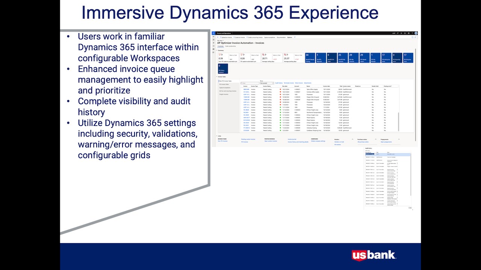Open the 1 NonPO-Rejected tile
The image size is (481, 270).
tap(321, 58)
